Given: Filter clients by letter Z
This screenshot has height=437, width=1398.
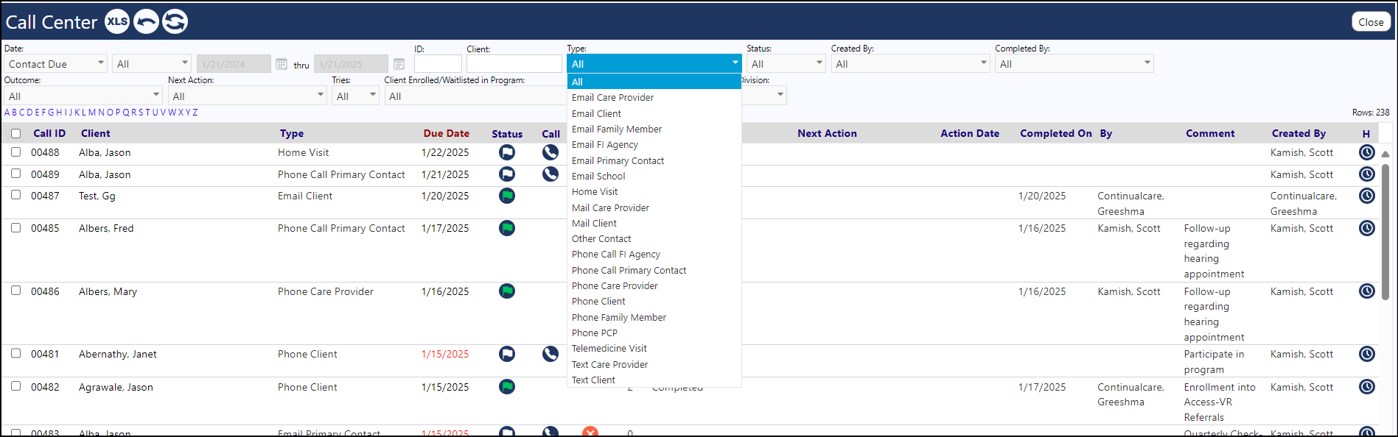Looking at the screenshot, I should pos(195,113).
